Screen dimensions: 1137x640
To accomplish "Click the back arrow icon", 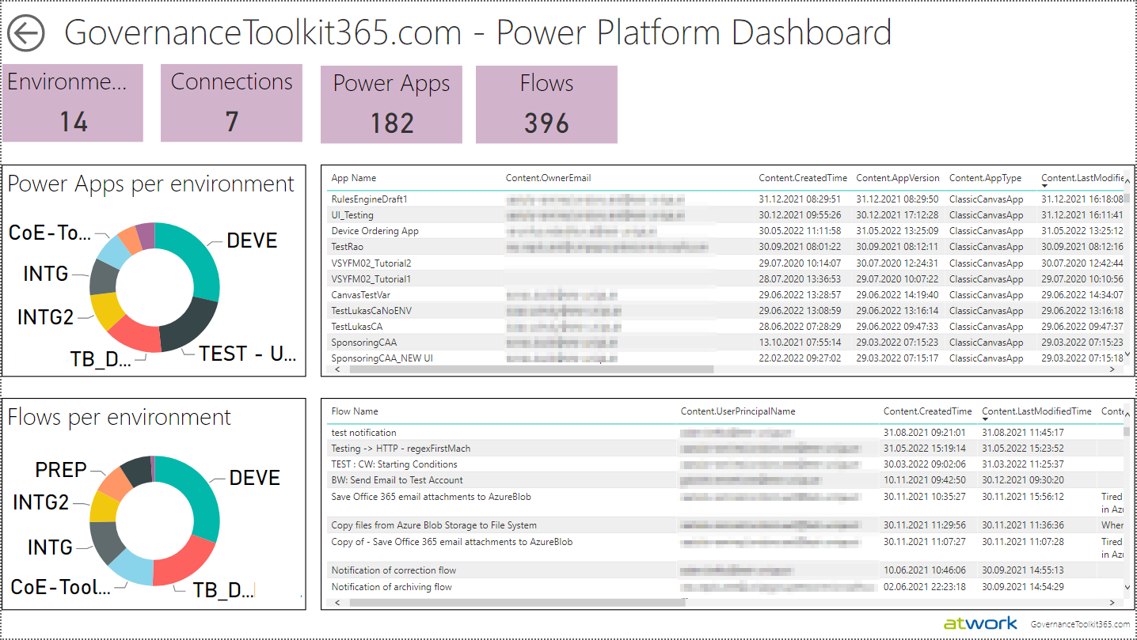I will pyautogui.click(x=26, y=34).
